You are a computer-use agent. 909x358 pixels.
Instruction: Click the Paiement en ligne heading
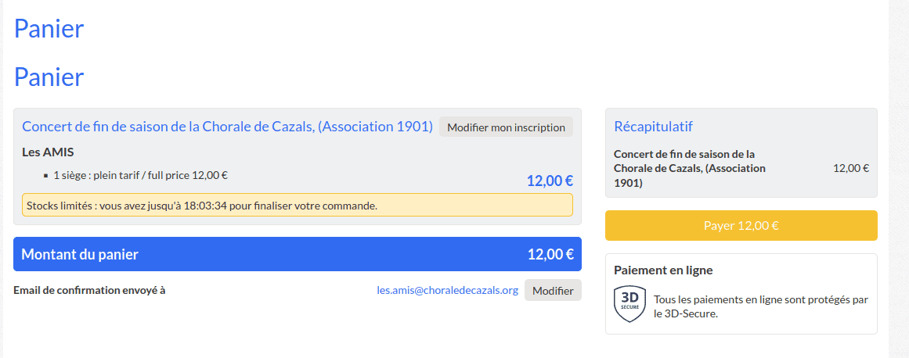[663, 270]
